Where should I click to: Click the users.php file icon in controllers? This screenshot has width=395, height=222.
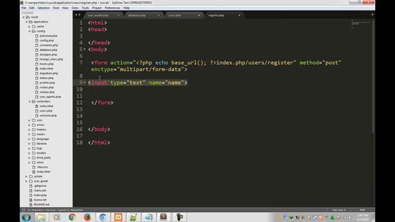[37, 111]
